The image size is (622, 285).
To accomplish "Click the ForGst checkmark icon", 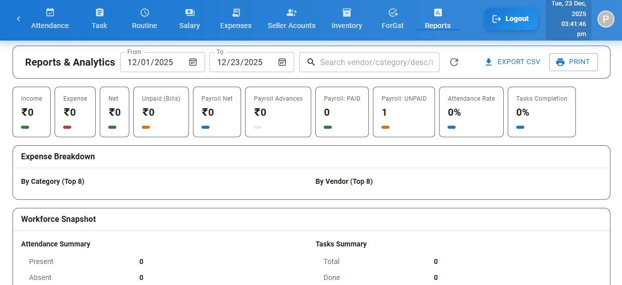I will click(393, 13).
